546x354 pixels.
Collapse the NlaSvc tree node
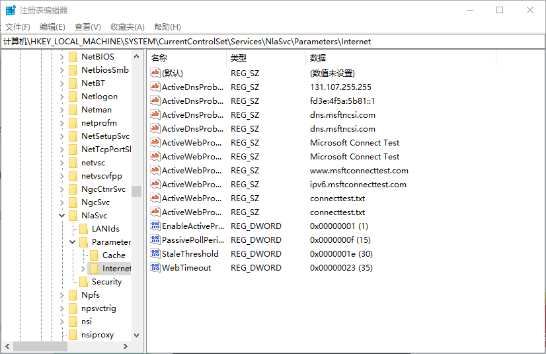[x=62, y=216]
